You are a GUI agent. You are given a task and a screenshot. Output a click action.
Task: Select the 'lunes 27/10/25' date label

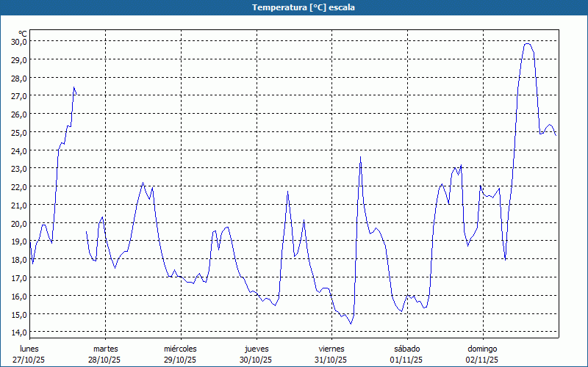click(x=29, y=355)
